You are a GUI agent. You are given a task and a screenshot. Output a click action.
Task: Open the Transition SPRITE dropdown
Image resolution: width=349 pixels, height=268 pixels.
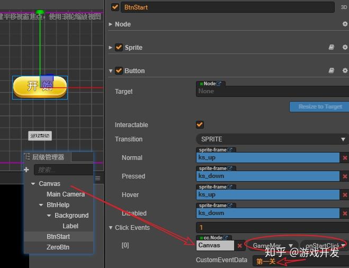click(x=272, y=139)
